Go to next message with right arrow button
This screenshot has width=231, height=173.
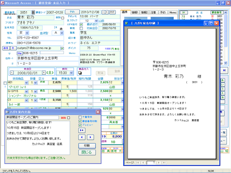(x=90, y=137)
